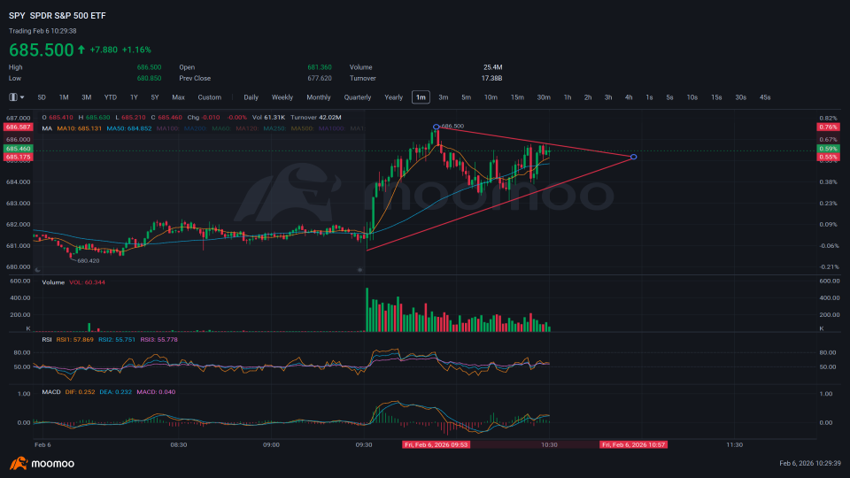Click the RSI indicator label
This screenshot has width=850, height=478.
(x=47, y=340)
